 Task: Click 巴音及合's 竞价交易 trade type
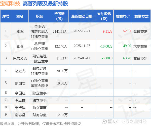click(140, 59)
